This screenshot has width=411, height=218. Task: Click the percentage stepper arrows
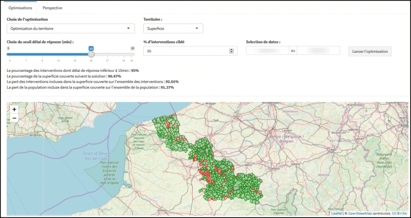(x=231, y=51)
